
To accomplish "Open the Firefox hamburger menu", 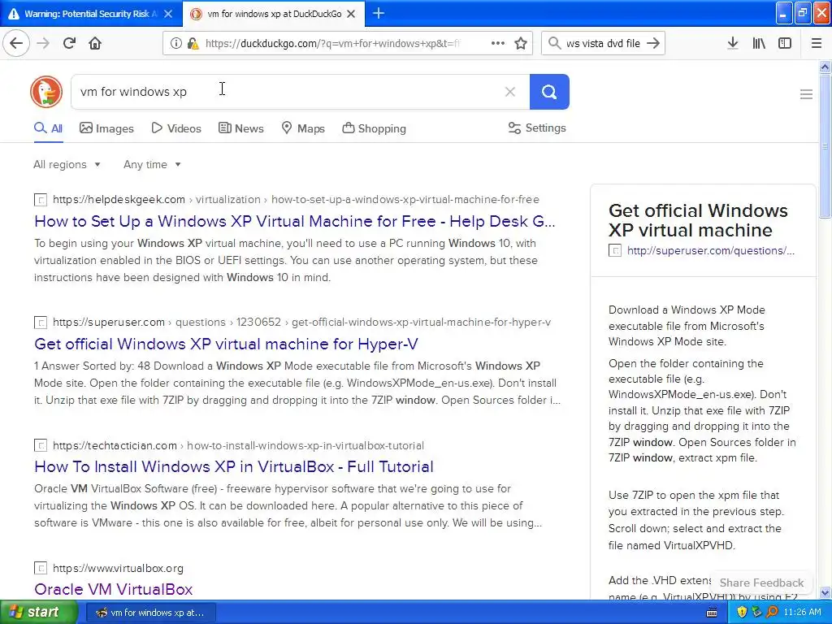I will 817,43.
